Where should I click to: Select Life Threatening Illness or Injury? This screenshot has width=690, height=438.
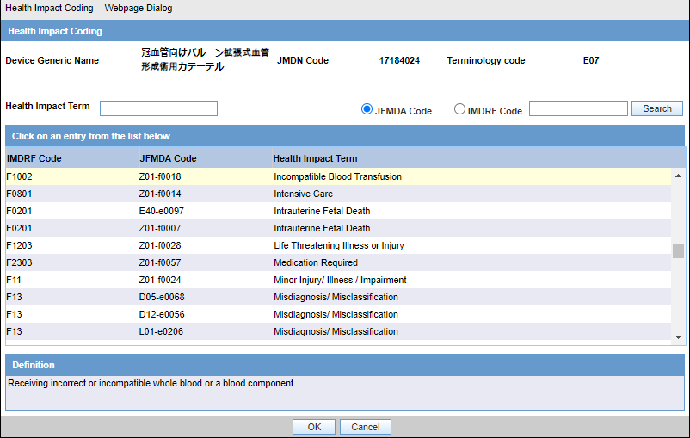(x=338, y=245)
